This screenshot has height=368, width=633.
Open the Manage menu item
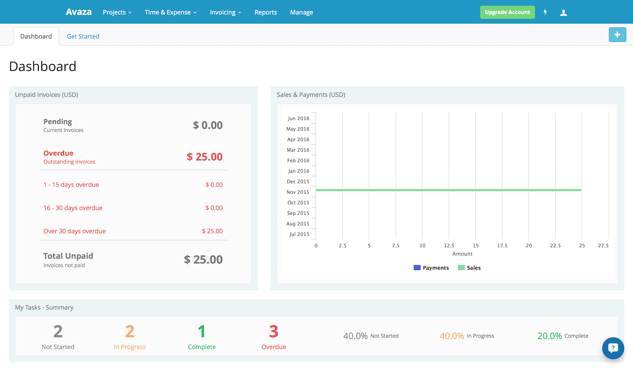301,12
